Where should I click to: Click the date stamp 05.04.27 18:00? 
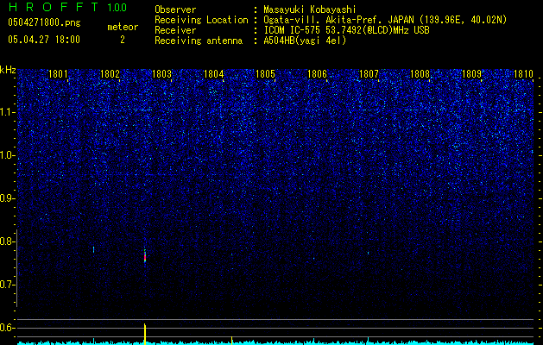pyautogui.click(x=44, y=40)
